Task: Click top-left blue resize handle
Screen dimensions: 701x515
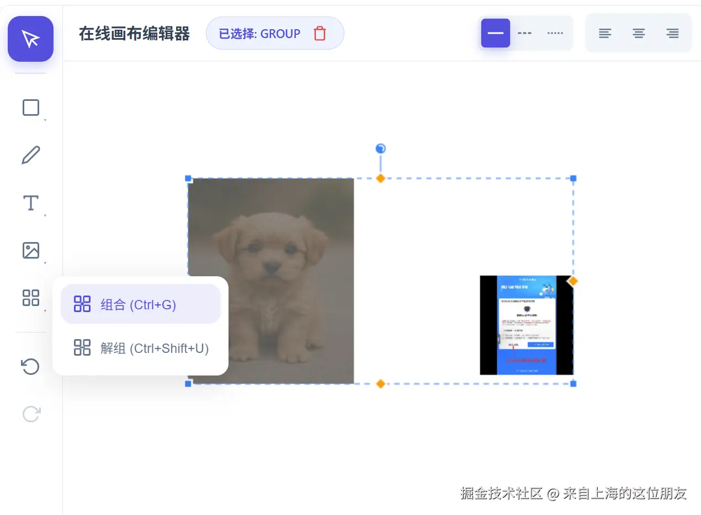Action: (188, 178)
